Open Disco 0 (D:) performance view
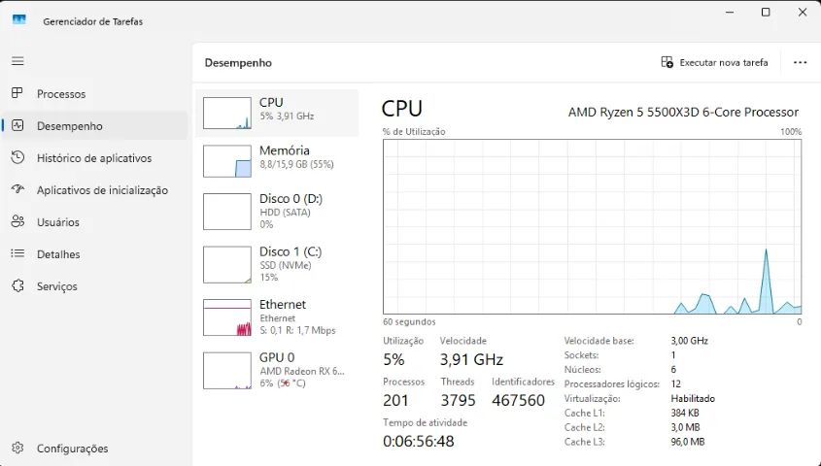 coord(227,211)
